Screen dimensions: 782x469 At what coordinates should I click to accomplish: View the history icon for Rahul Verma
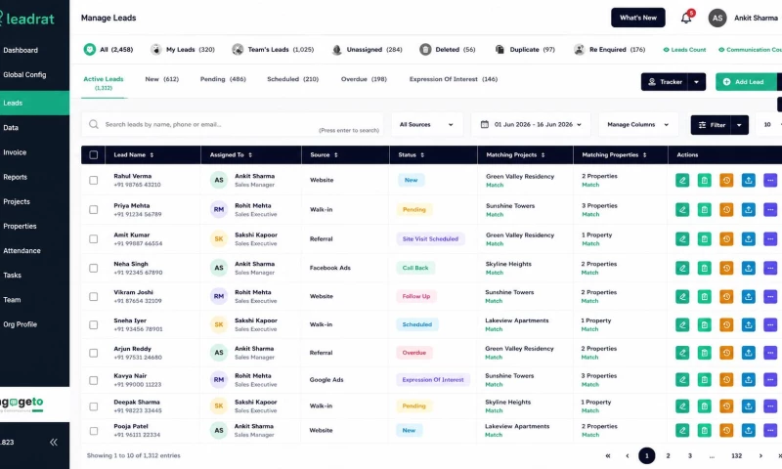click(726, 181)
